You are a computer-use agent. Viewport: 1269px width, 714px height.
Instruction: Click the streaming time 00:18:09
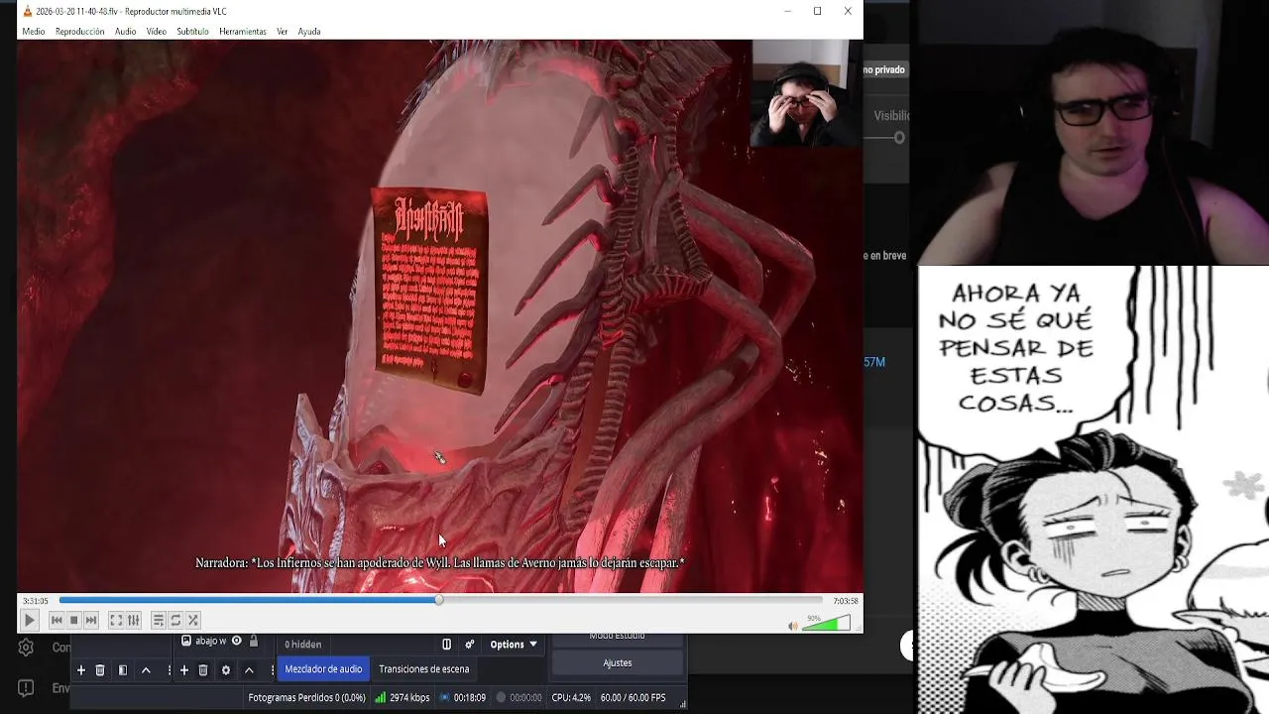[462, 698]
